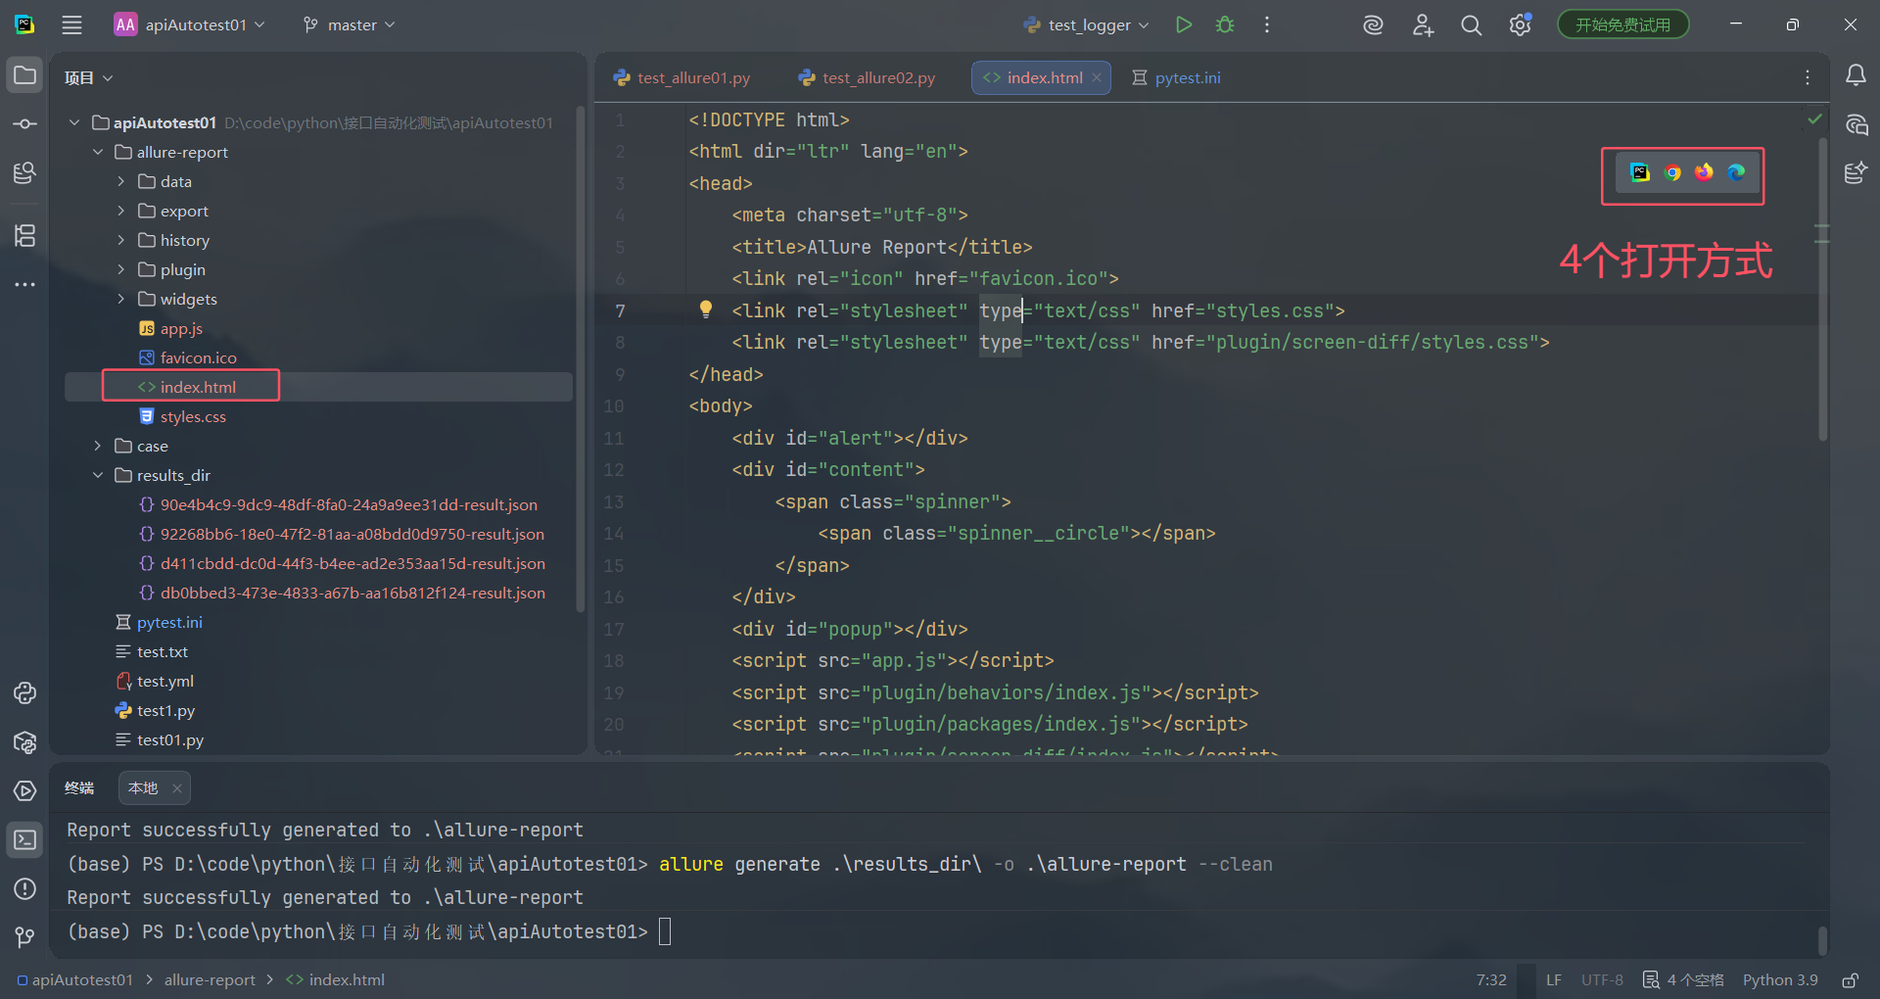Open the Notifications bell

click(1856, 75)
